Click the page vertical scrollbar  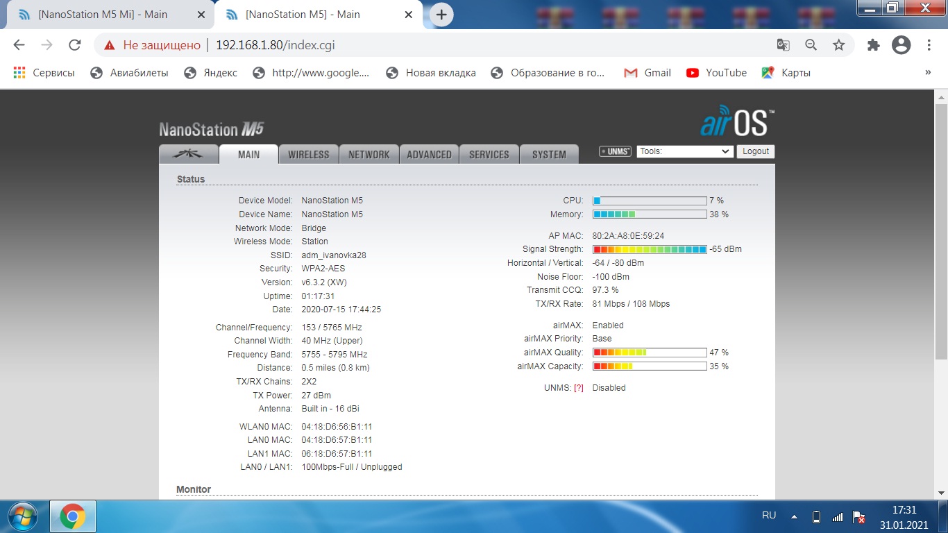pyautogui.click(x=941, y=232)
